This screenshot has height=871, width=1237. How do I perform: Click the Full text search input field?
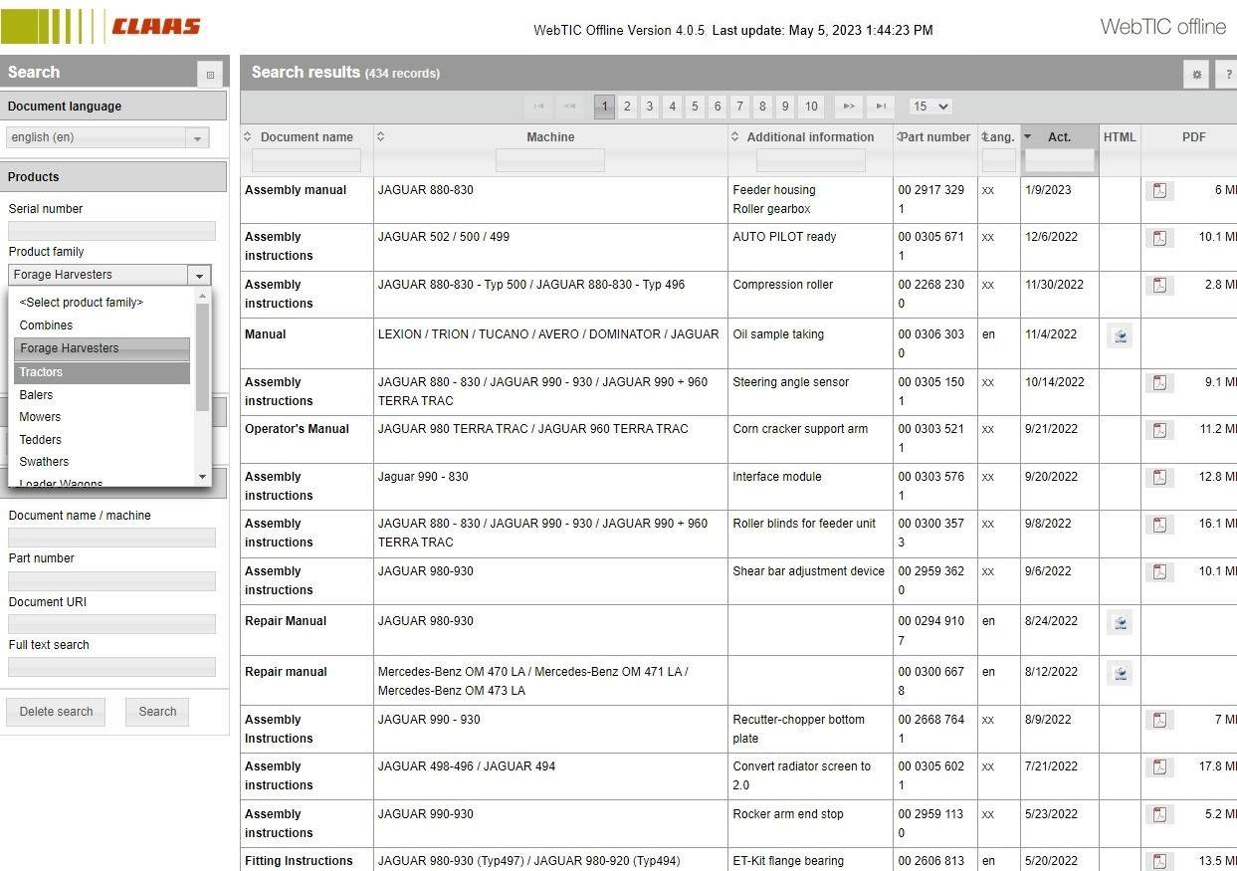(x=111, y=667)
